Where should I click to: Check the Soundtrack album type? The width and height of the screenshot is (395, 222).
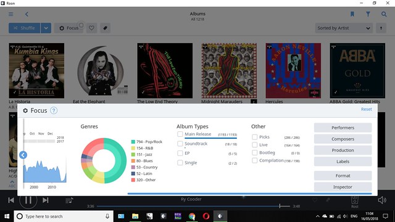[180, 144]
